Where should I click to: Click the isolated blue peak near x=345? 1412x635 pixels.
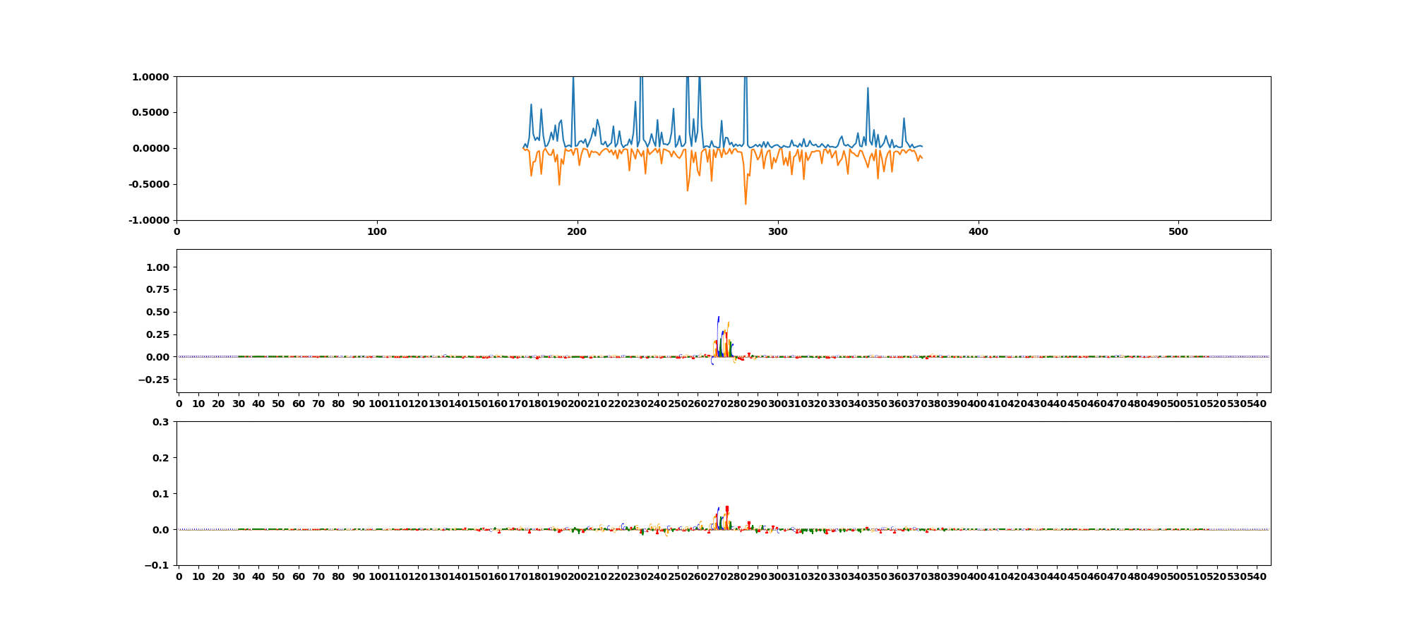coord(868,89)
